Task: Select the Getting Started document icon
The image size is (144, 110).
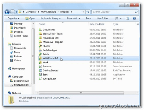Action: pyautogui.click(x=40, y=70)
